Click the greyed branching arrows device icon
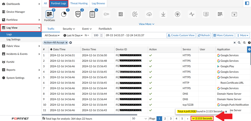The width and height of the screenshot is (251, 121). point(120,14)
